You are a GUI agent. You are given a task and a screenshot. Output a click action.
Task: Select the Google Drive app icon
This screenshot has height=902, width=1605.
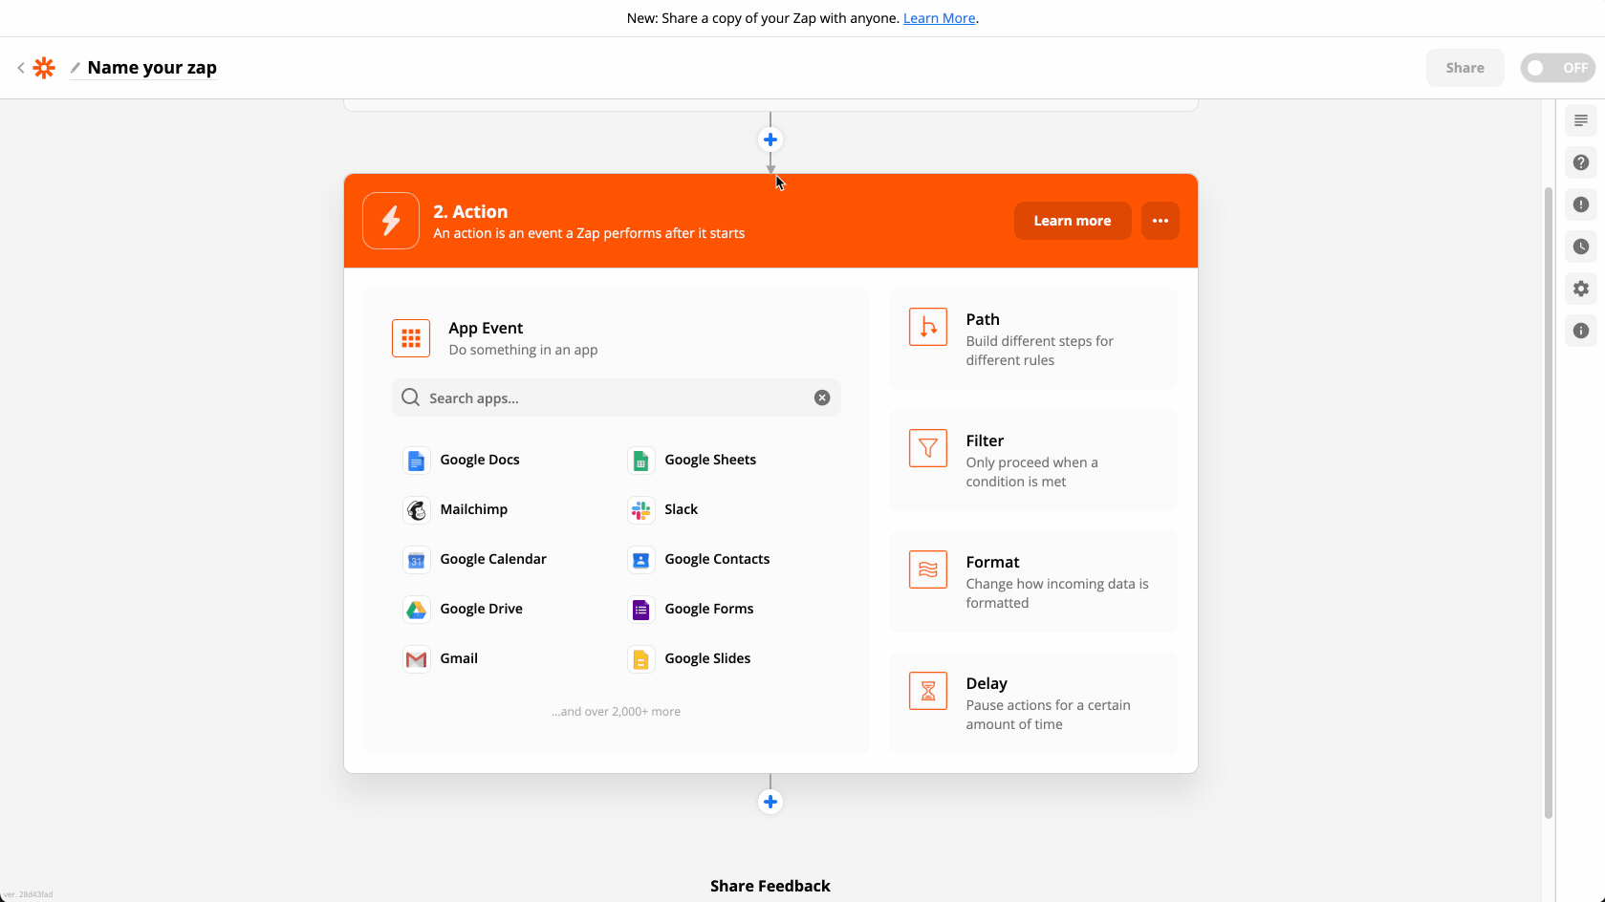[x=417, y=610]
